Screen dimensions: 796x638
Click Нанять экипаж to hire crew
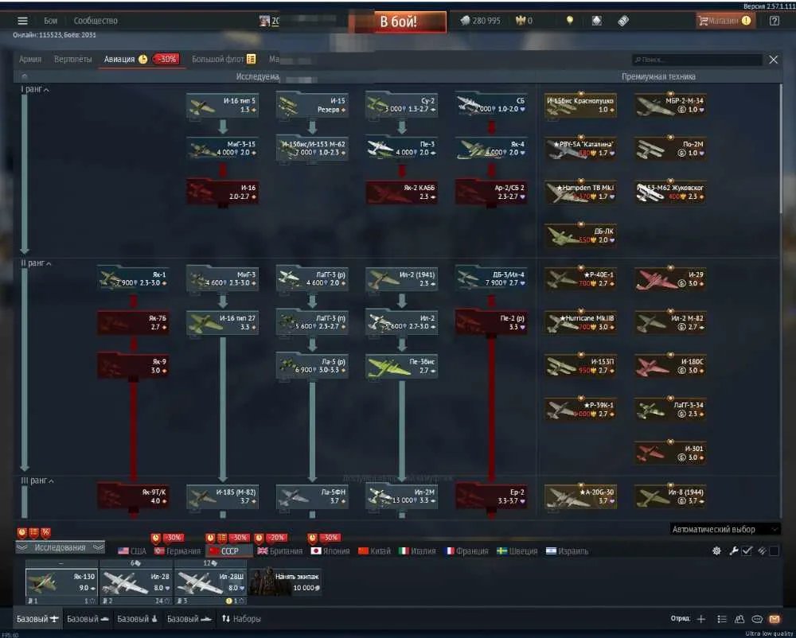(x=285, y=582)
